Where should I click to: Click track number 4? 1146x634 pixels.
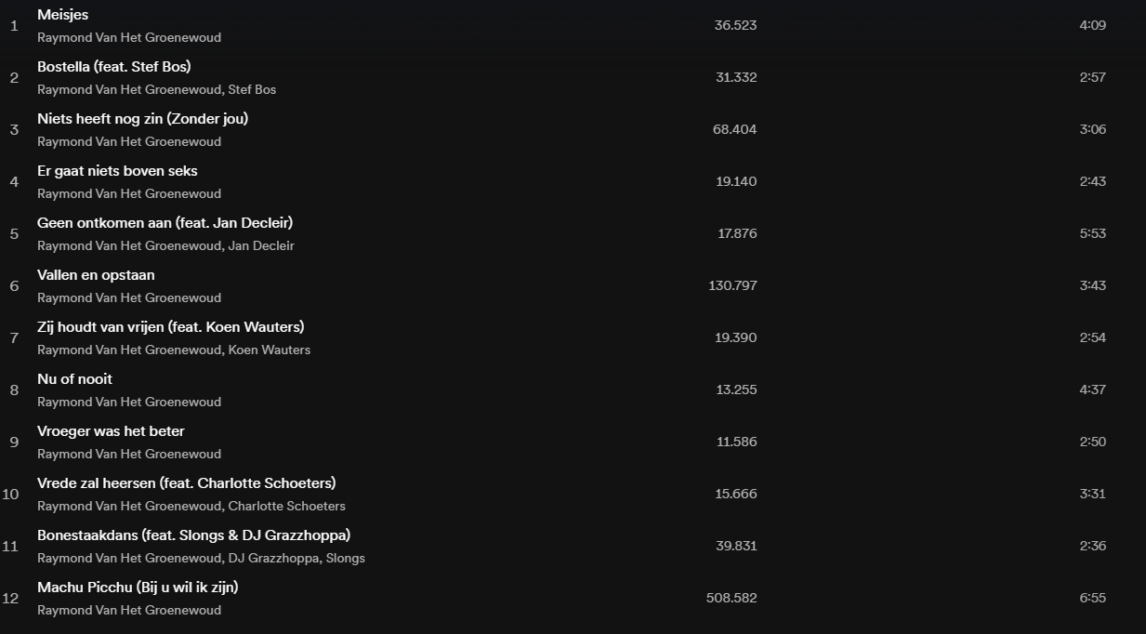pos(14,181)
